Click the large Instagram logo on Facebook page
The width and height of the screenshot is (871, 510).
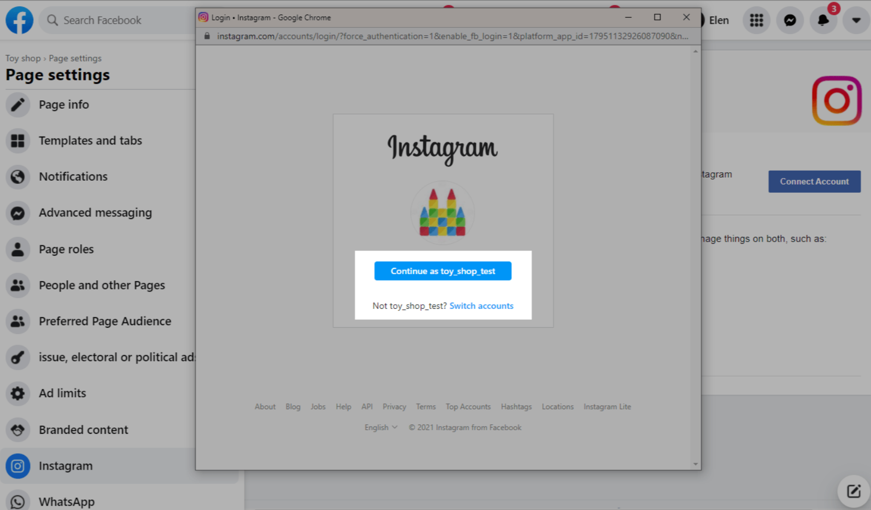pos(836,101)
